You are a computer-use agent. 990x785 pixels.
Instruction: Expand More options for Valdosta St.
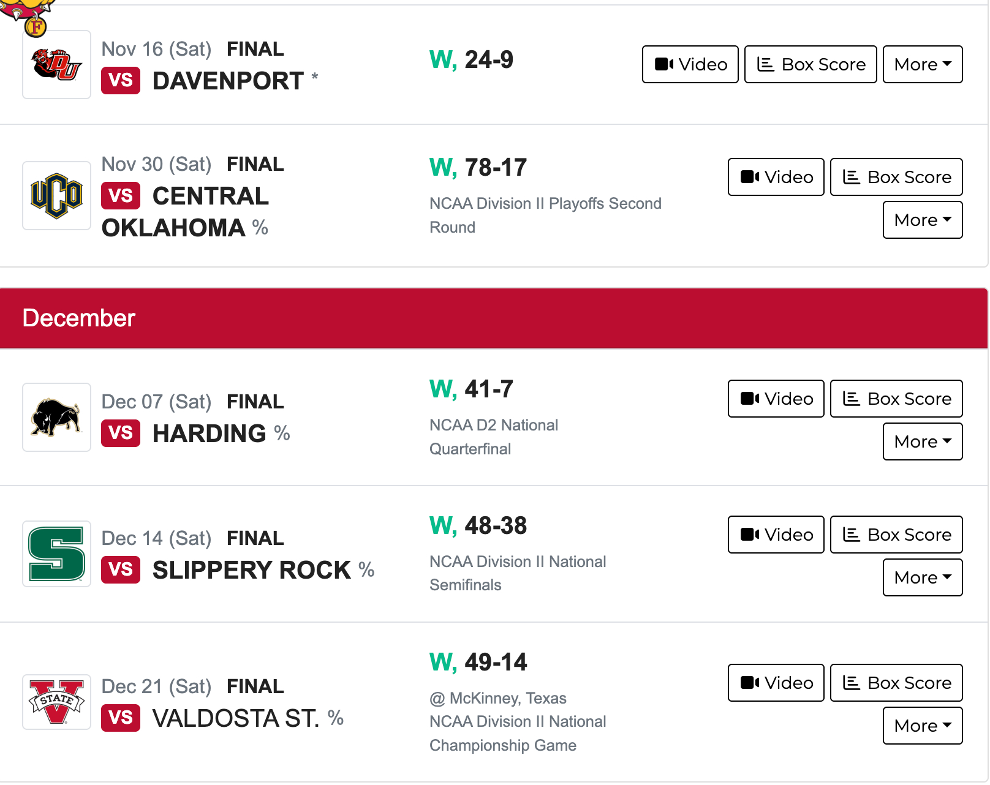922,726
